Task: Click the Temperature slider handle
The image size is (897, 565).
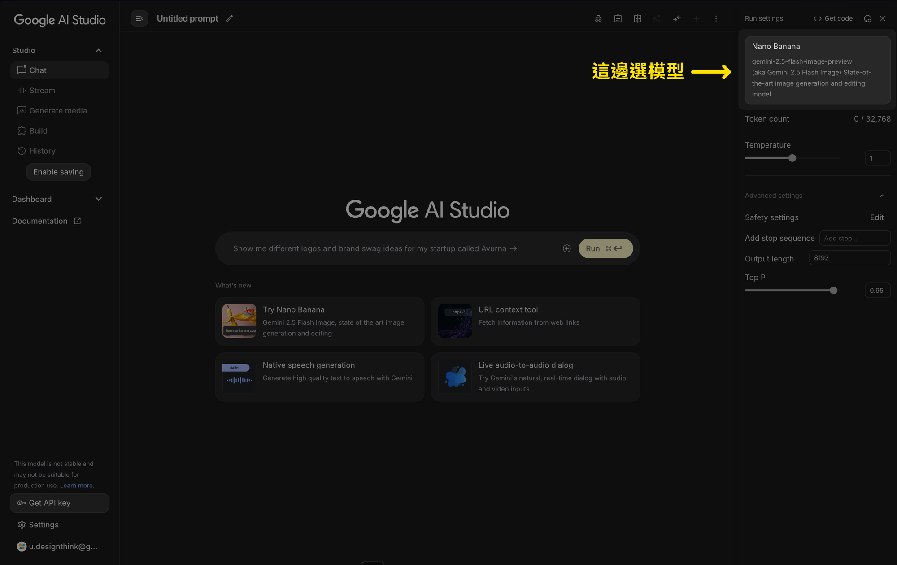Action: (792, 158)
